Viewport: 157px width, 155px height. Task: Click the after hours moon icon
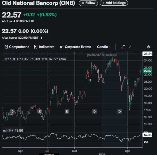coord(42,38)
